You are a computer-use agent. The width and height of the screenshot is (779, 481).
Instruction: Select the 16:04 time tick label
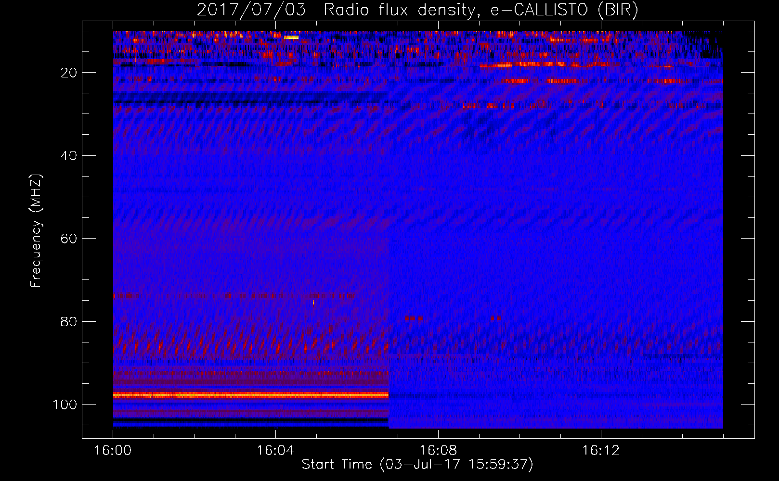pyautogui.click(x=275, y=451)
